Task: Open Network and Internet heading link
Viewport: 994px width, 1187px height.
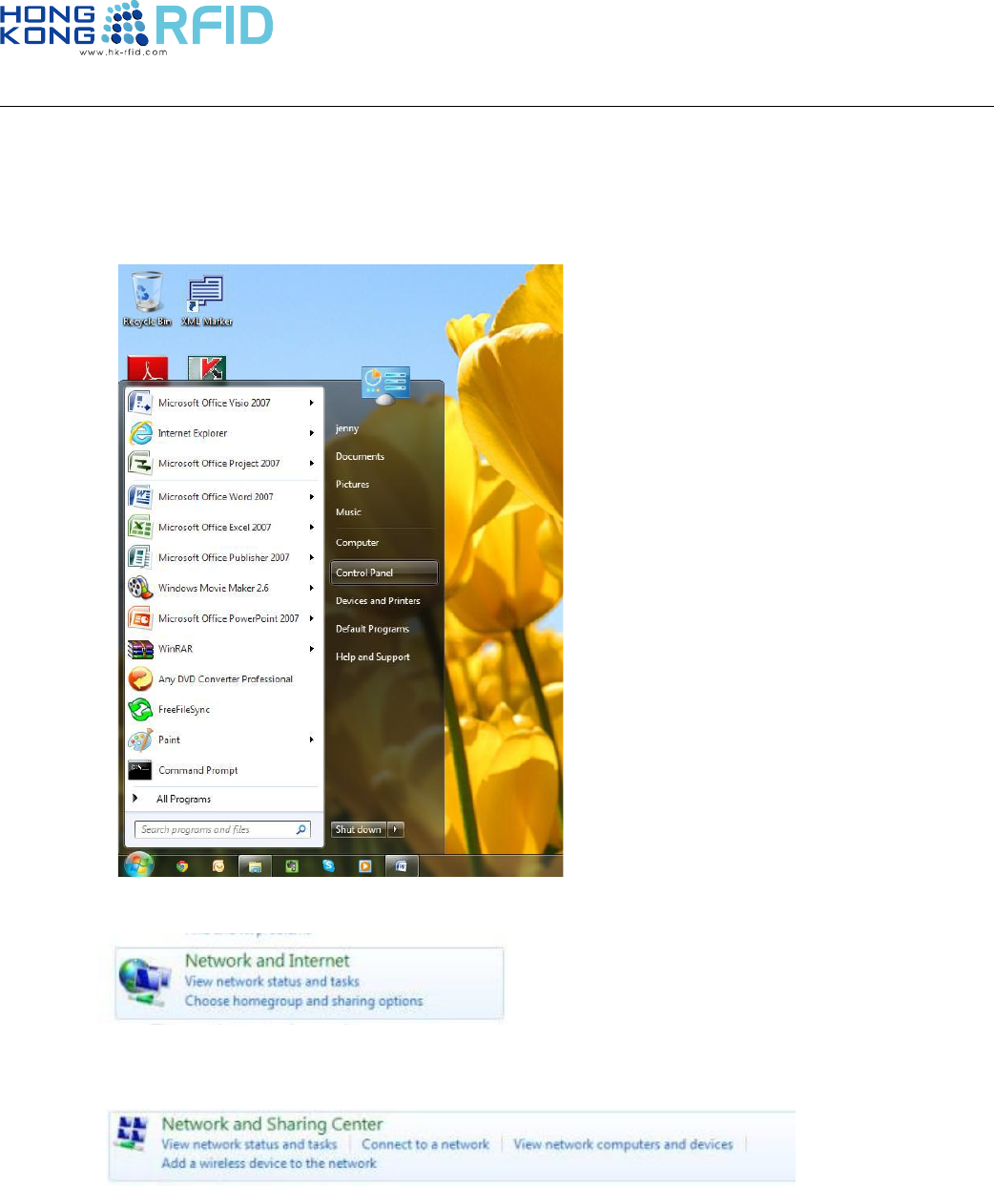Action: click(267, 961)
